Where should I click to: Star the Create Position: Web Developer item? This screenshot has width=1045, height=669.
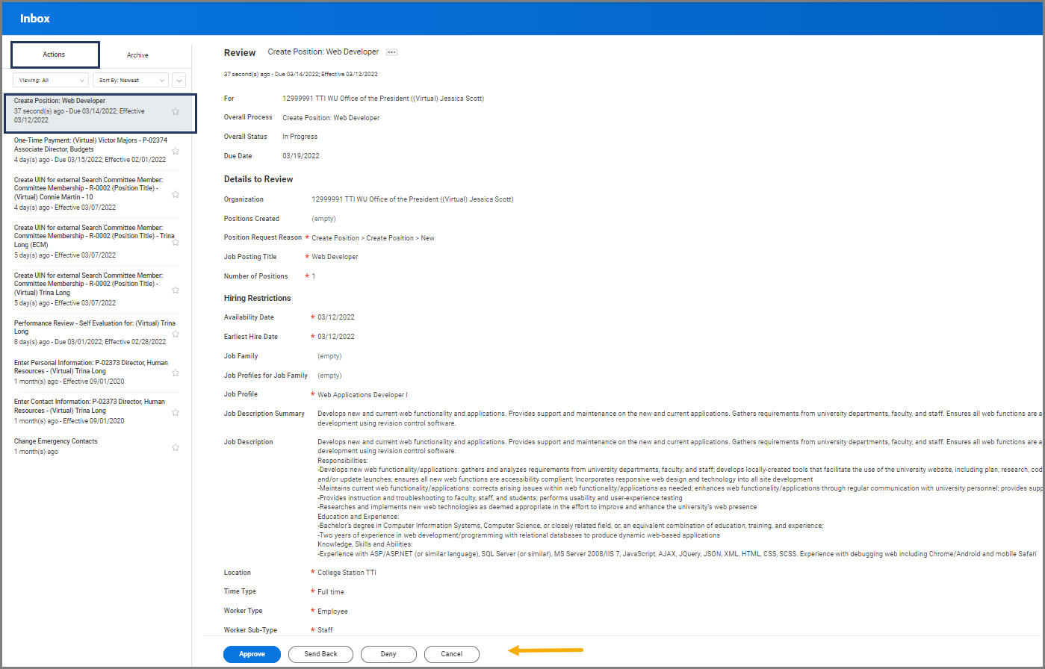pyautogui.click(x=176, y=111)
